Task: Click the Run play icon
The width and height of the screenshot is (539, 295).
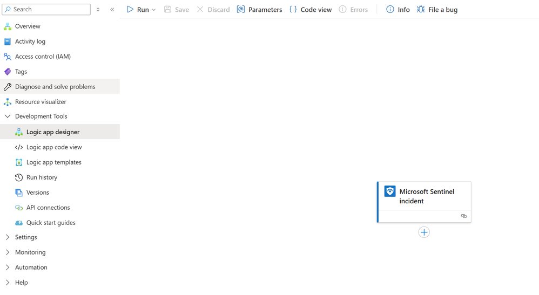Action: click(x=130, y=9)
